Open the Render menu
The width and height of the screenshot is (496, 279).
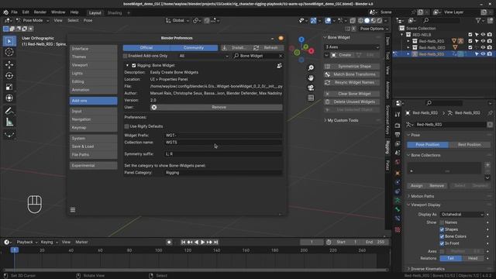click(40, 12)
